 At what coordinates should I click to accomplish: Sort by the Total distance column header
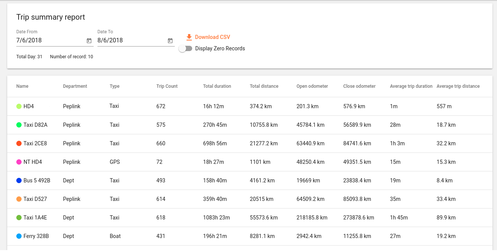(x=264, y=86)
